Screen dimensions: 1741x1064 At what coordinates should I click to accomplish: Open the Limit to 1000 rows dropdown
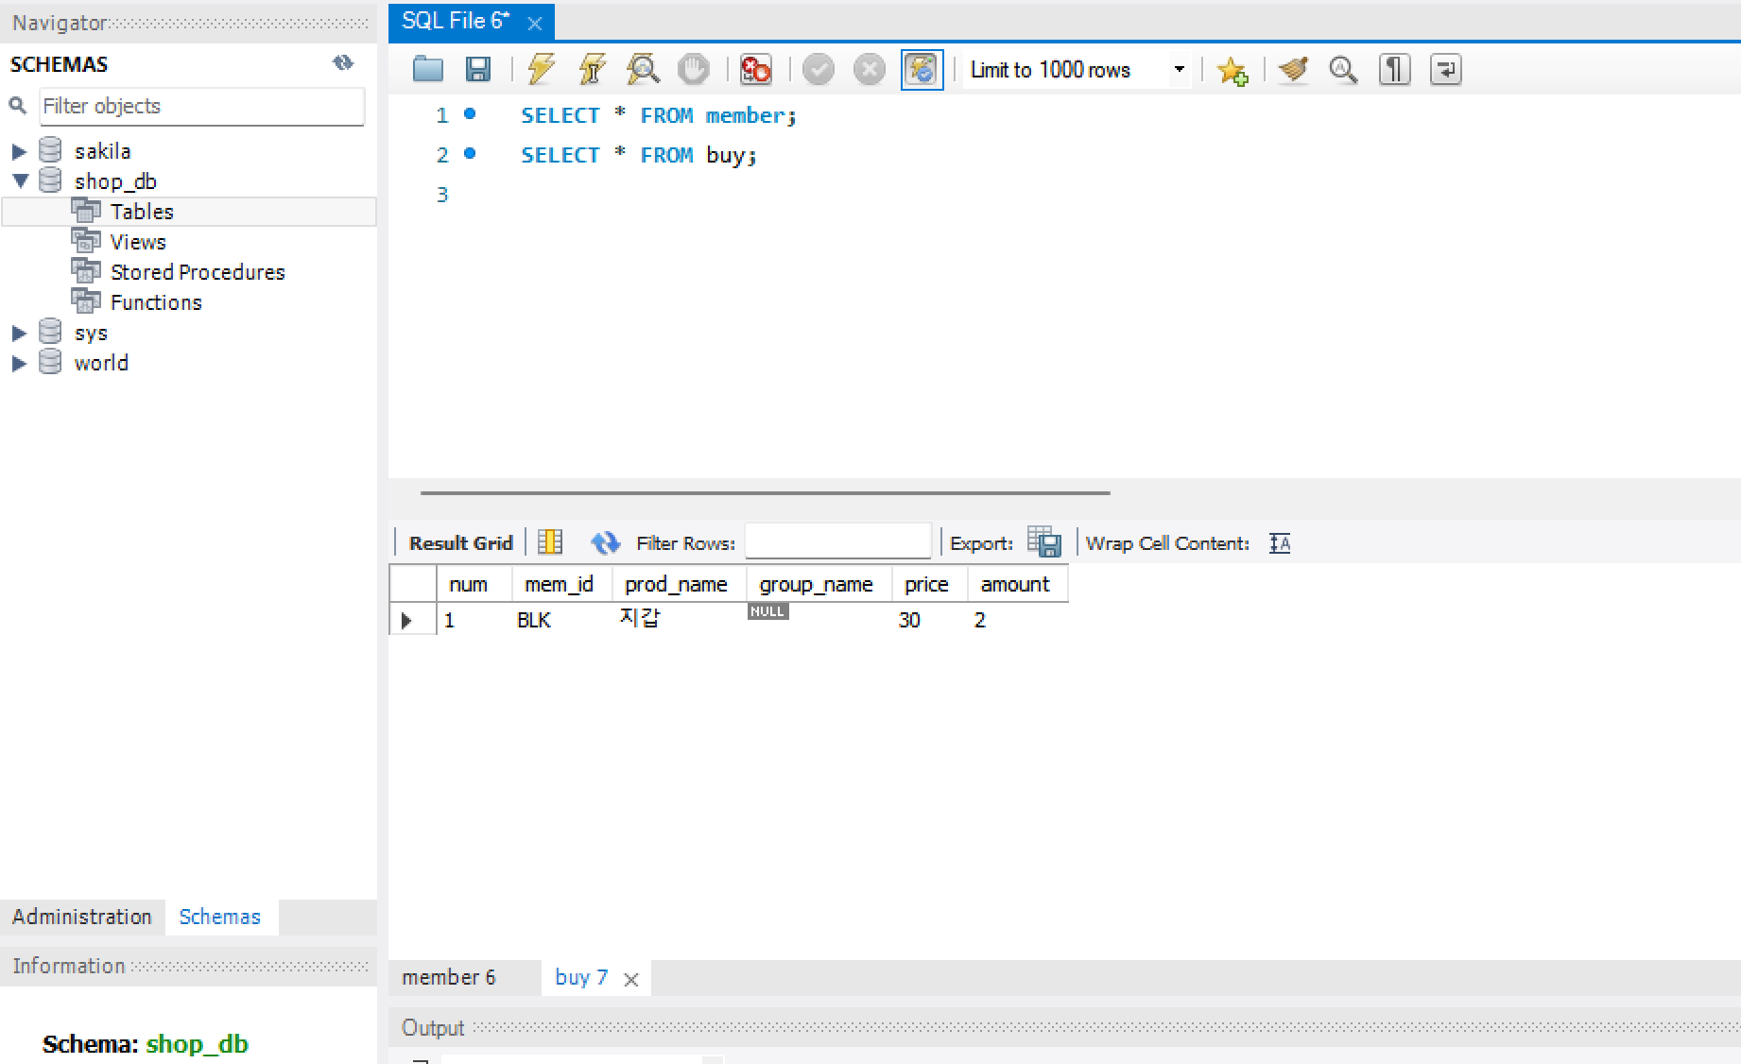pos(1179,69)
